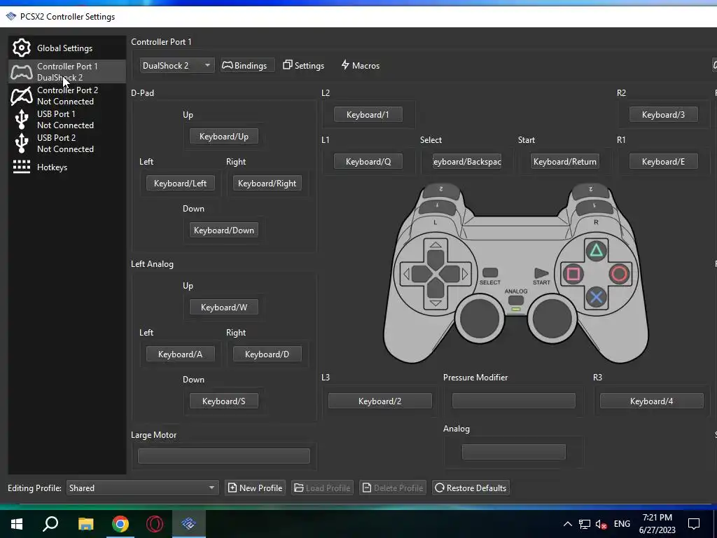Rebind R1 button Keyboard/E
This screenshot has width=717, height=538.
coord(664,162)
